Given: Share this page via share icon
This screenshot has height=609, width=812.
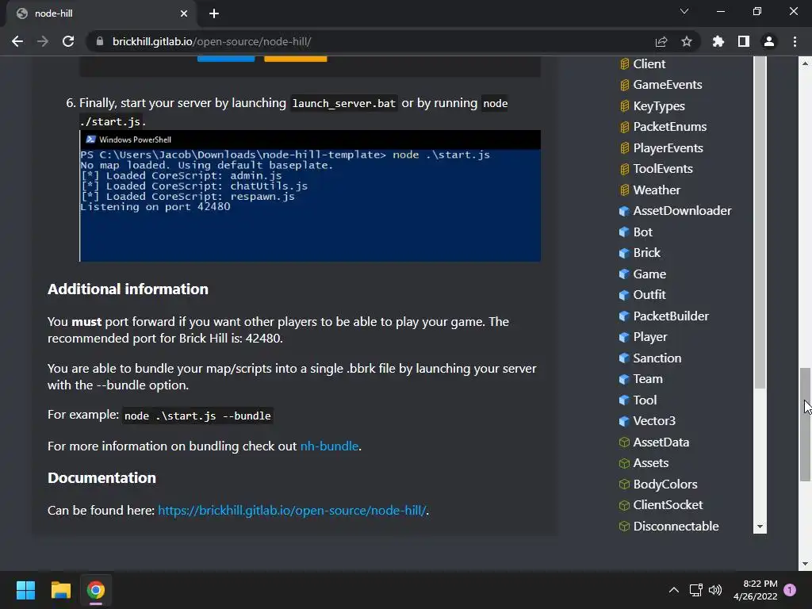Looking at the screenshot, I should (661, 41).
